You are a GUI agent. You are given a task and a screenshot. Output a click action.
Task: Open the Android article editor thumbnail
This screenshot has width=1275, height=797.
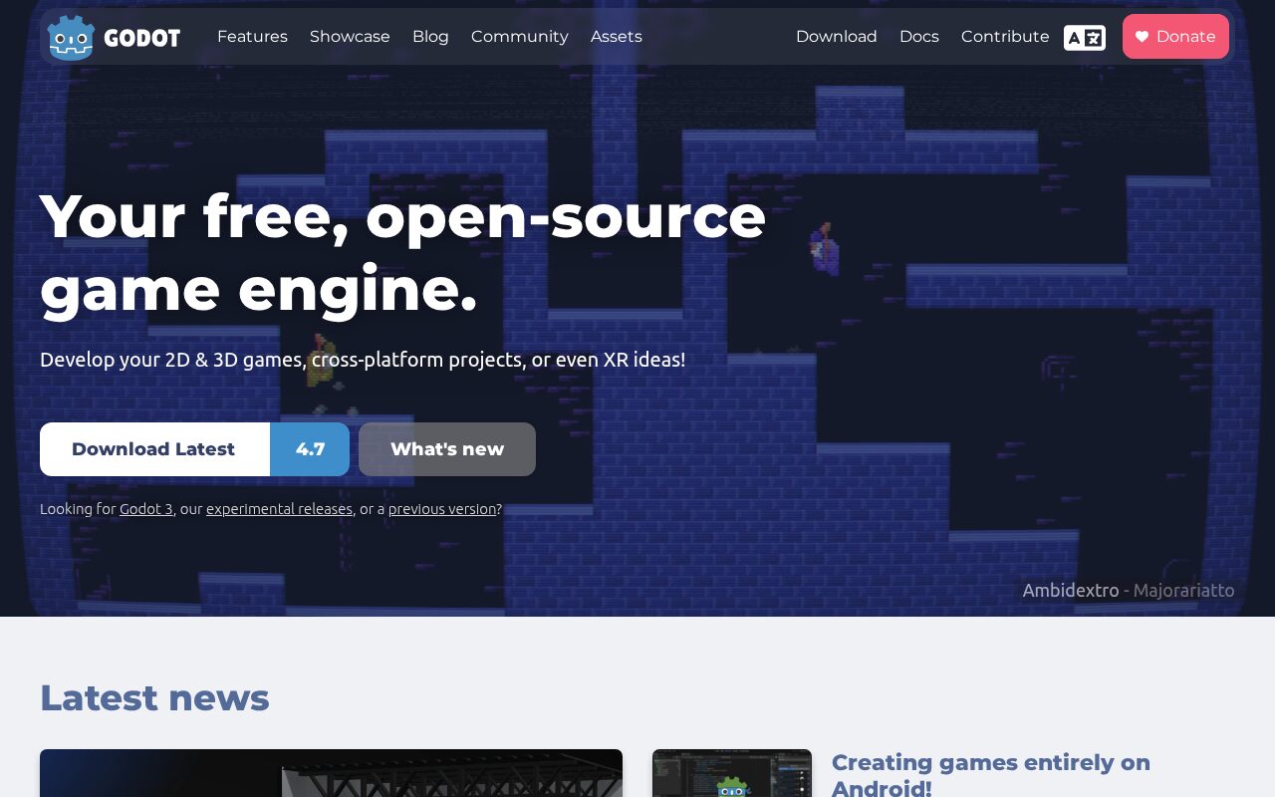coord(732,773)
